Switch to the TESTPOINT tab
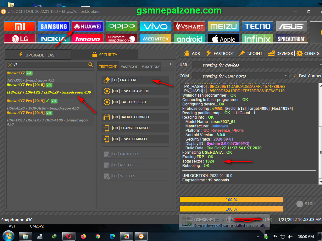This screenshot has width=322, height=241. (x=108, y=67)
